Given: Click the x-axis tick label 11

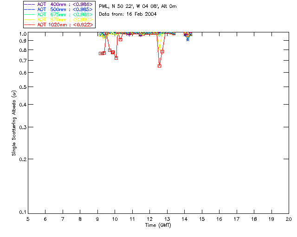Looking at the screenshot, I should 132,219.
